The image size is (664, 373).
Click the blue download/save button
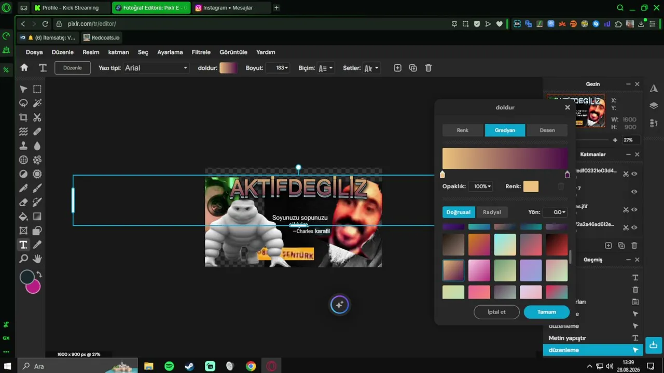tap(654, 345)
